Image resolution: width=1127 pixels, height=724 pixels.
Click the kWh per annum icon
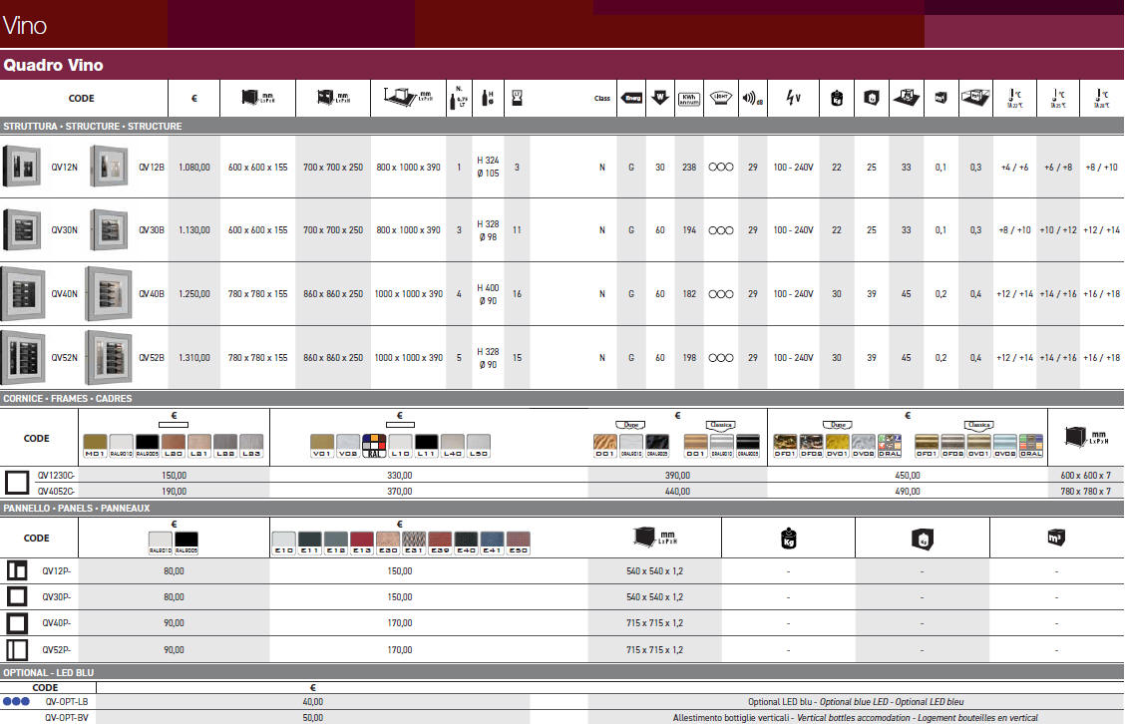click(x=688, y=99)
